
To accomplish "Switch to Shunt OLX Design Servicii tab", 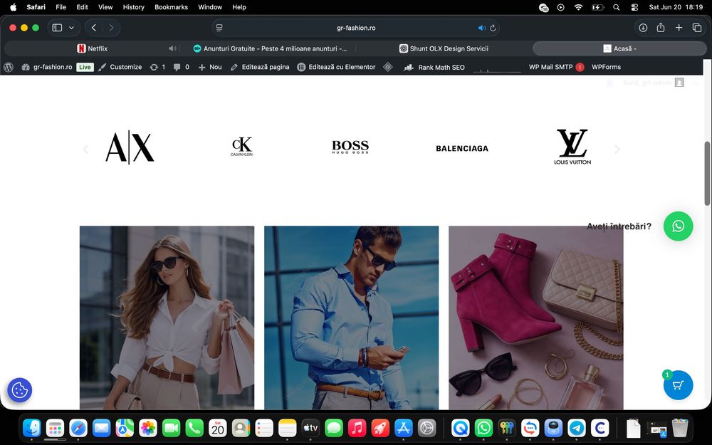I will (444, 48).
